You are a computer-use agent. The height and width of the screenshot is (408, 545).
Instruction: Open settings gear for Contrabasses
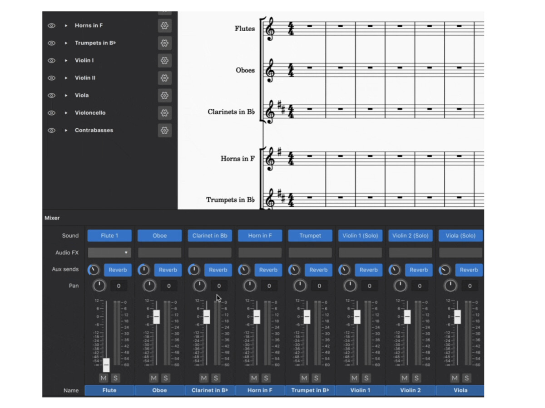[x=164, y=130]
